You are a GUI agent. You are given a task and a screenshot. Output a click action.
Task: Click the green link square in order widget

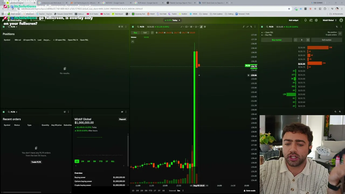(x=262, y=27)
